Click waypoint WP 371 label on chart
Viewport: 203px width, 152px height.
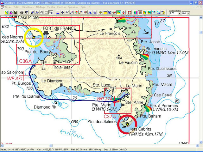click(x=16, y=78)
